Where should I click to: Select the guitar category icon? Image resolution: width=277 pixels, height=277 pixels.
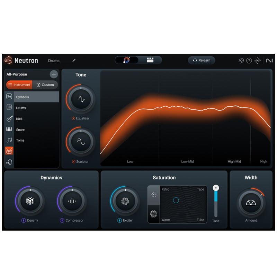(9, 118)
